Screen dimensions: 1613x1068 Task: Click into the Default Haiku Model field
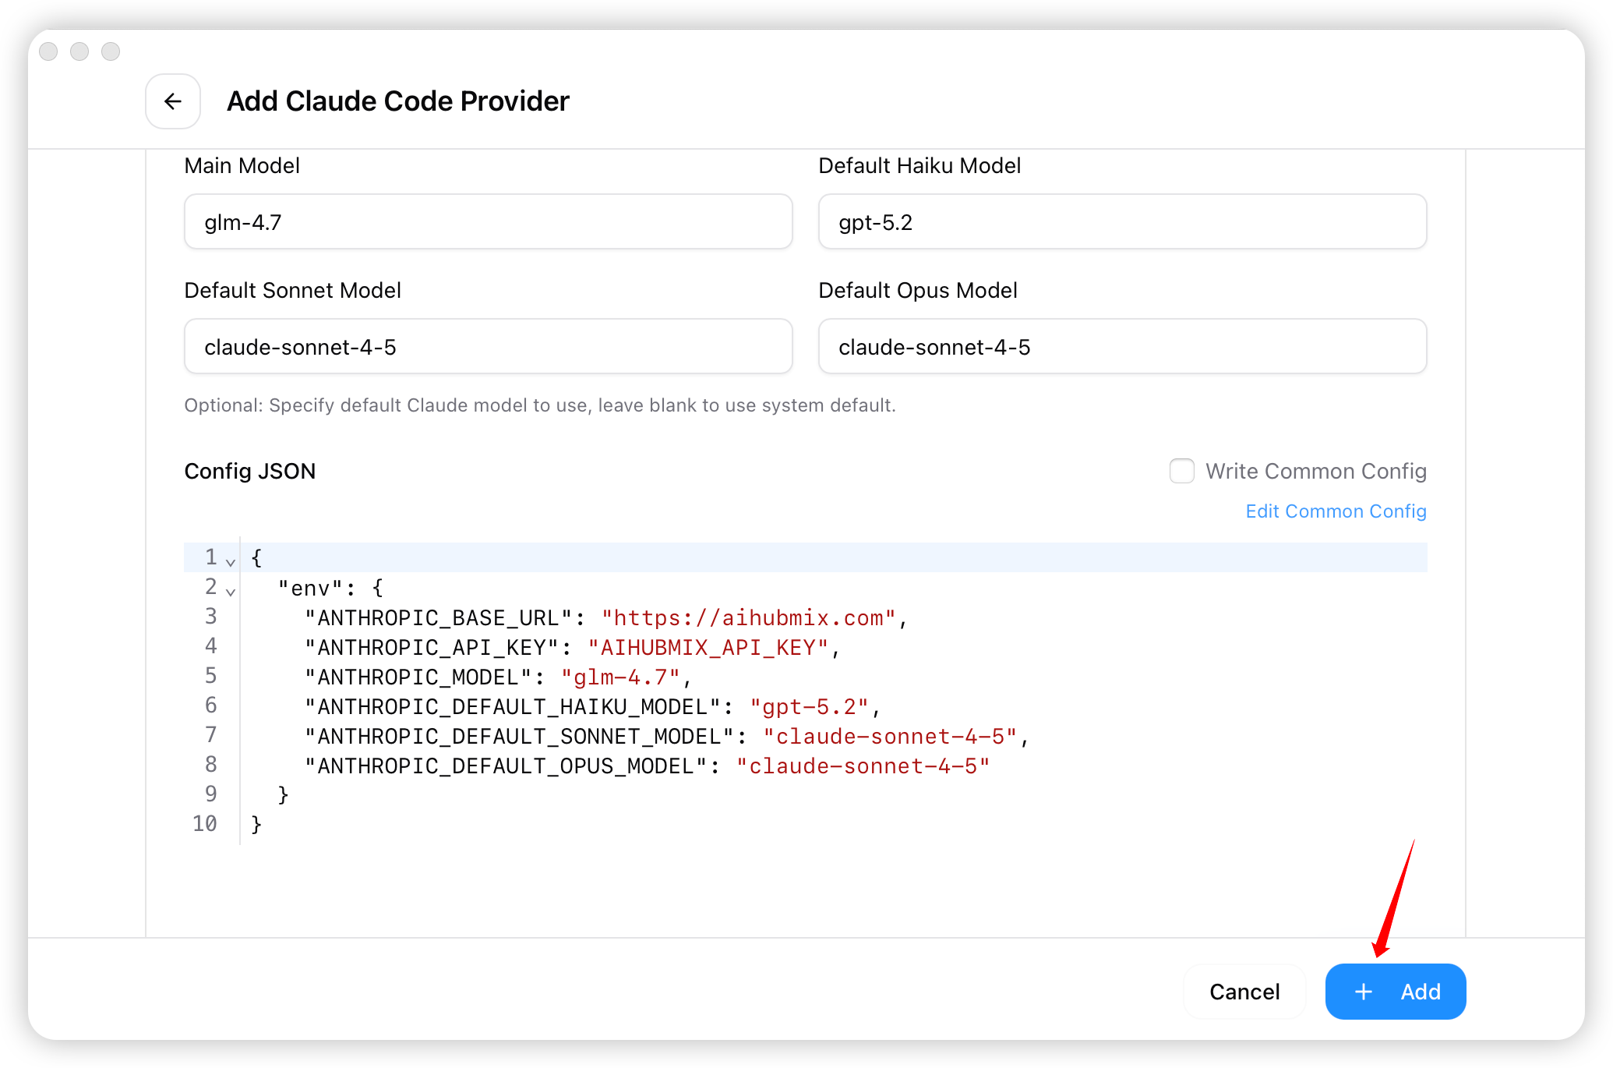click(x=1122, y=222)
